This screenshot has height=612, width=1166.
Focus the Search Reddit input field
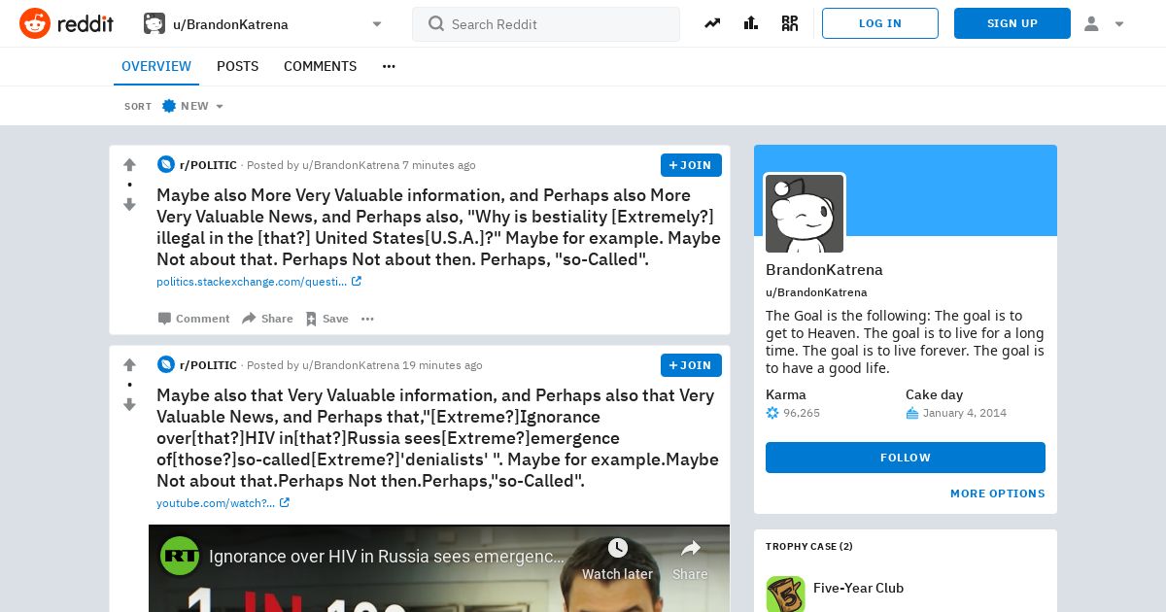(546, 24)
